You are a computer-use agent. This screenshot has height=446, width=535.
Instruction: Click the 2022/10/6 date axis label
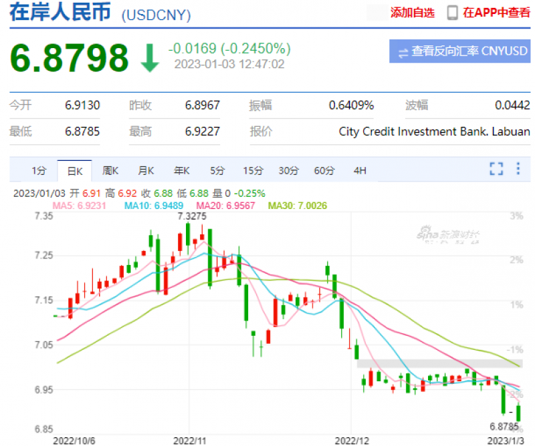tap(74, 441)
